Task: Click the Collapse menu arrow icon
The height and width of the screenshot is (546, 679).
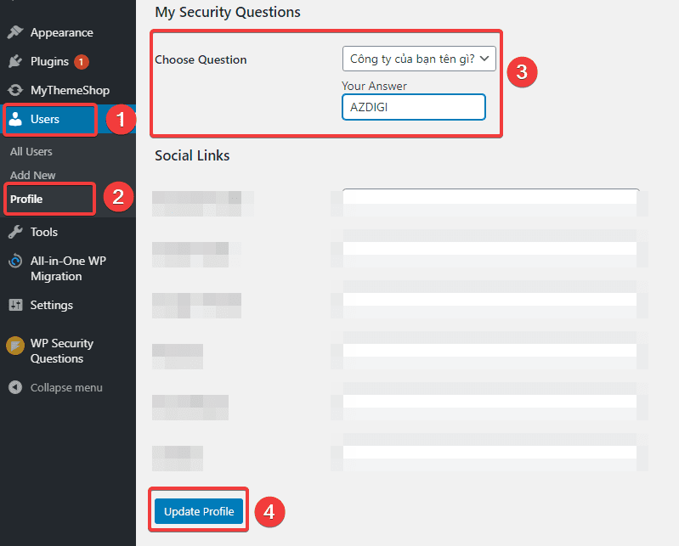Action: [x=15, y=387]
